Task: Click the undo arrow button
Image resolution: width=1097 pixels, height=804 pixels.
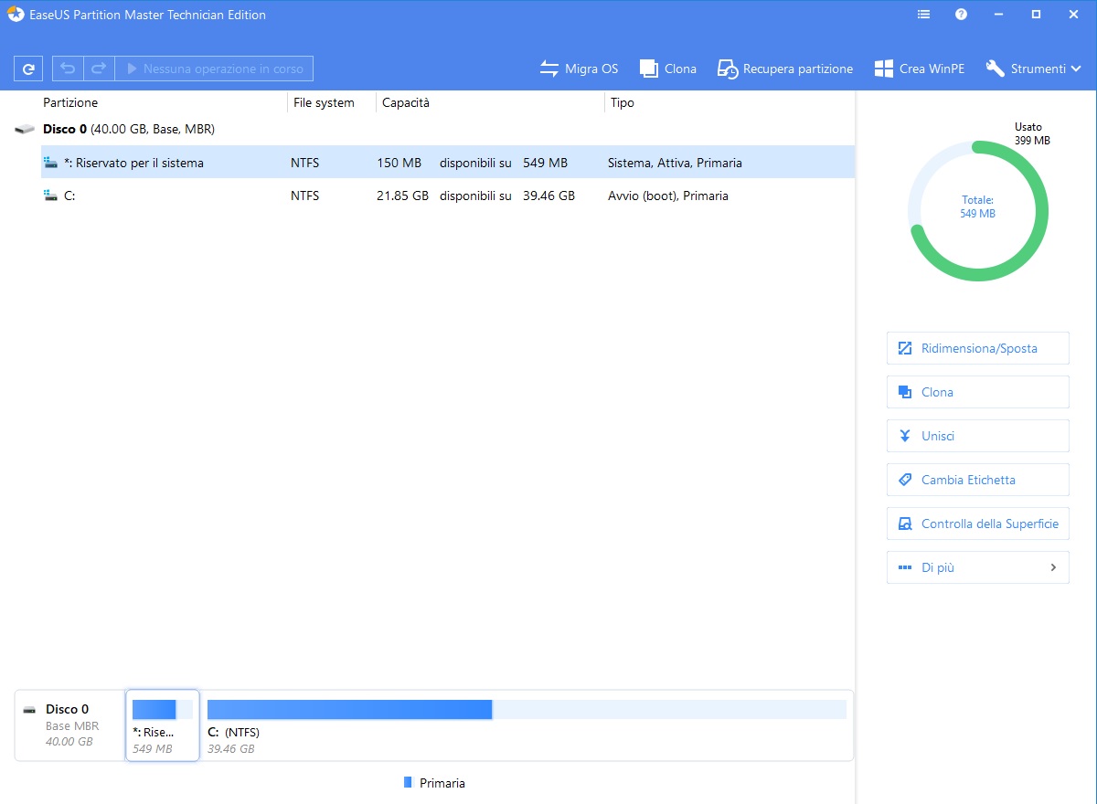Action: pyautogui.click(x=68, y=69)
